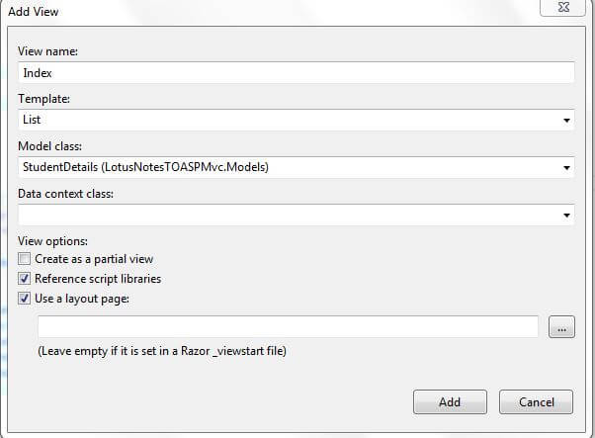Click the Cancel button
This screenshot has height=438, width=595.
pyautogui.click(x=535, y=401)
